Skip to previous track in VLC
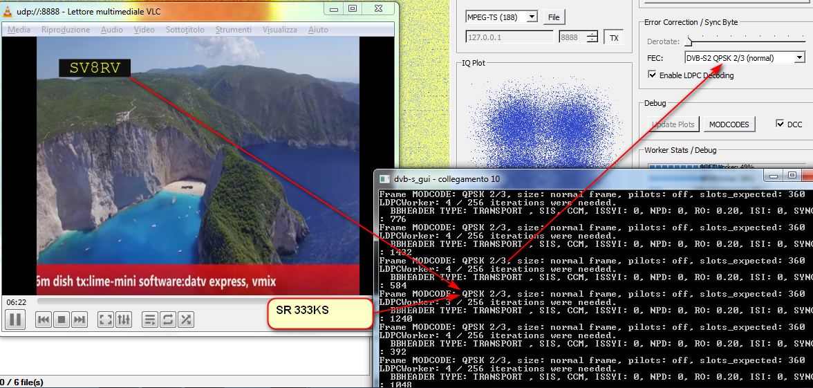The image size is (813, 388). 44,320
